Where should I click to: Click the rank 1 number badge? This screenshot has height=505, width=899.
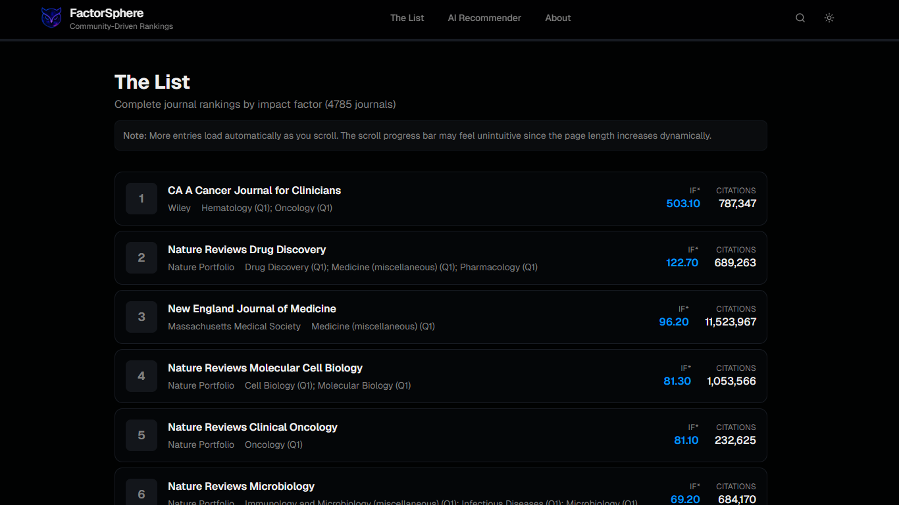coord(141,198)
